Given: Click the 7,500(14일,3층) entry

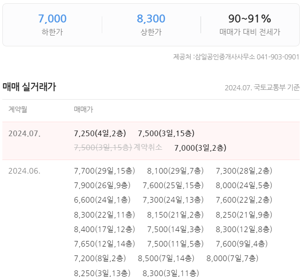Looking at the screenshot, I should pyautogui.click(x=175, y=229).
